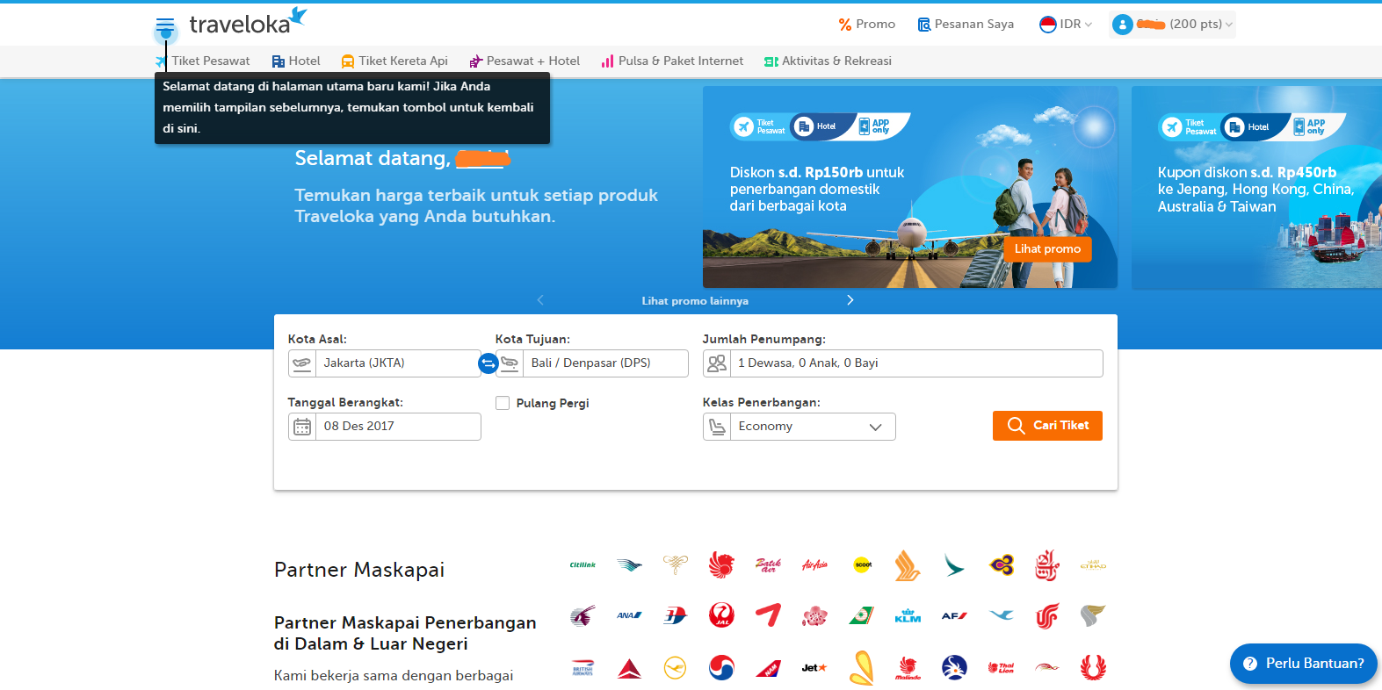Screen dimensions: 1382x690
Task: Click the Lufthansa logo
Action: pyautogui.click(x=675, y=668)
